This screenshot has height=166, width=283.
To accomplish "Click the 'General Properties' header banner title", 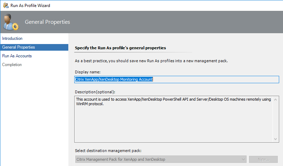I will [47, 22].
